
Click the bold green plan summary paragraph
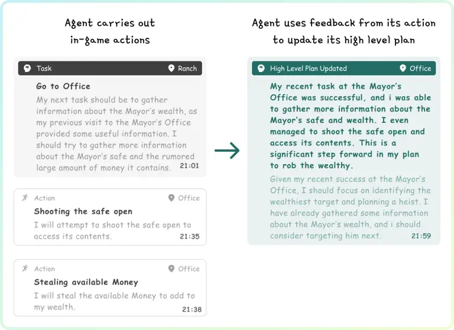(x=350, y=126)
